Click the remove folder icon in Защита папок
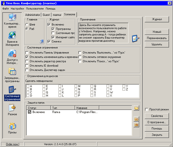The height and width of the screenshot is (147, 173). point(137,119)
